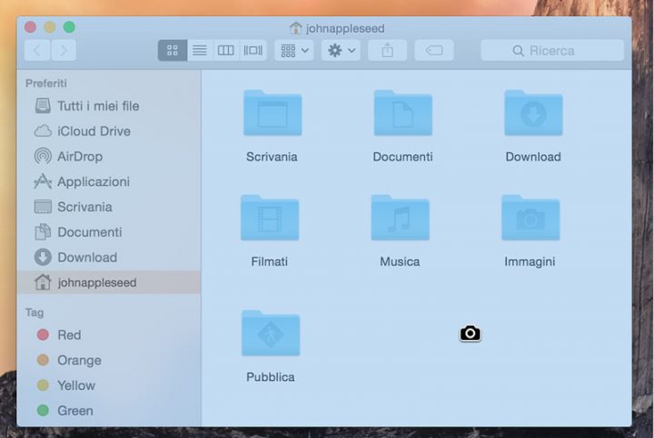Viewport: 654px width, 438px height.
Task: Select the Yellow tag
Action: [x=109, y=385]
